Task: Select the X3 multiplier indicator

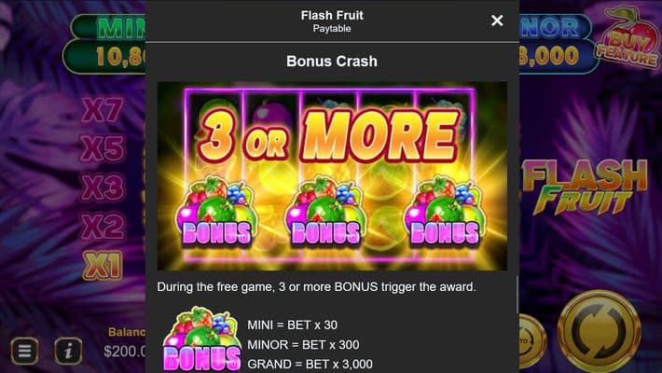Action: click(x=103, y=187)
